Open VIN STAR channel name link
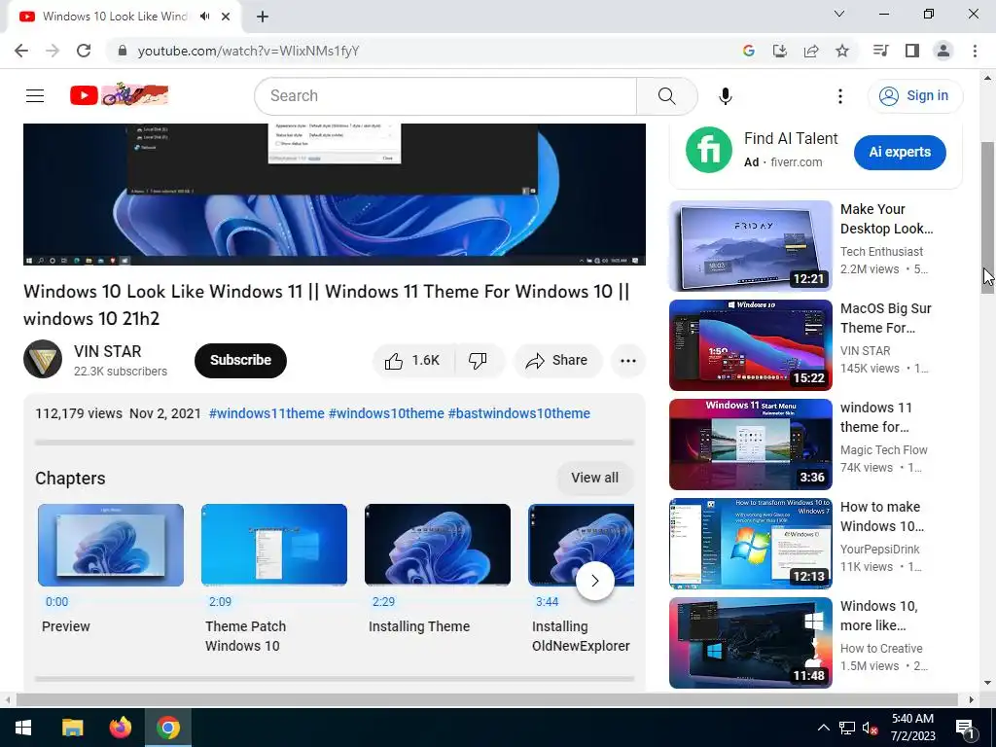996x747 pixels. point(107,351)
